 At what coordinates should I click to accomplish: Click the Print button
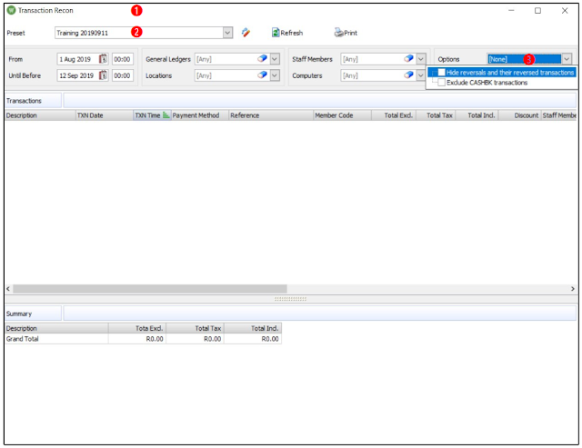346,33
